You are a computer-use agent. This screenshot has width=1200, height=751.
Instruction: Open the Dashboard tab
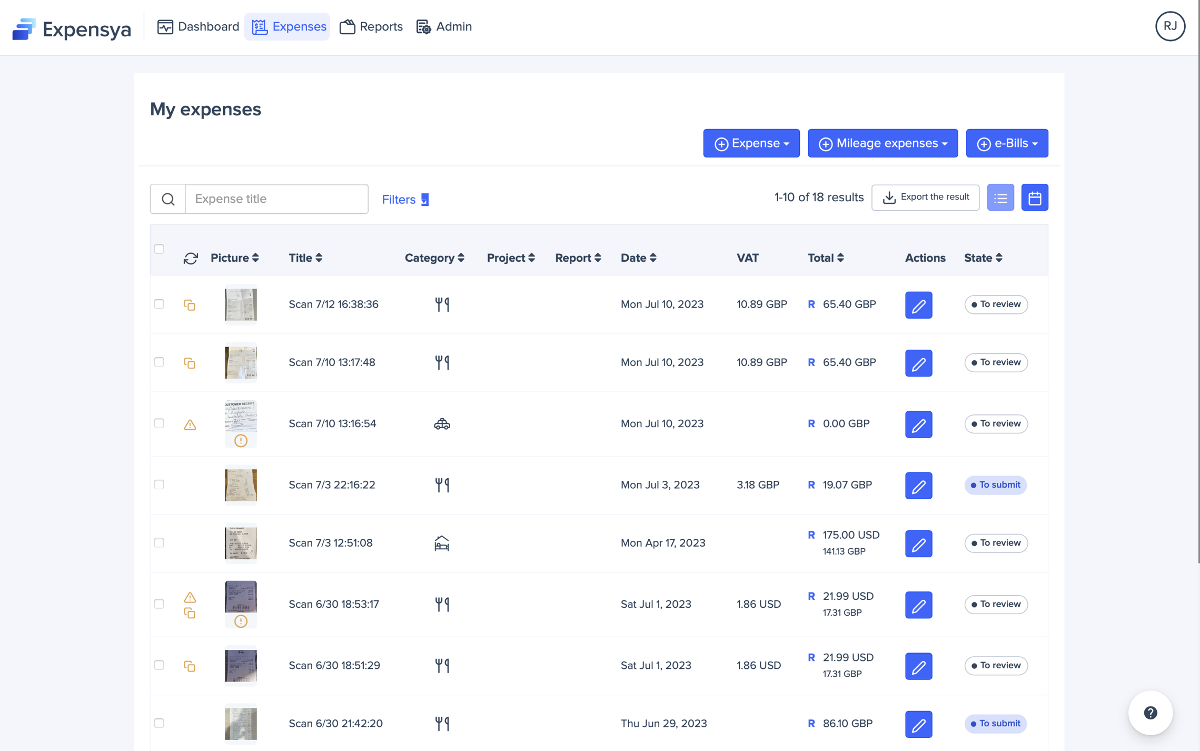[x=199, y=26]
